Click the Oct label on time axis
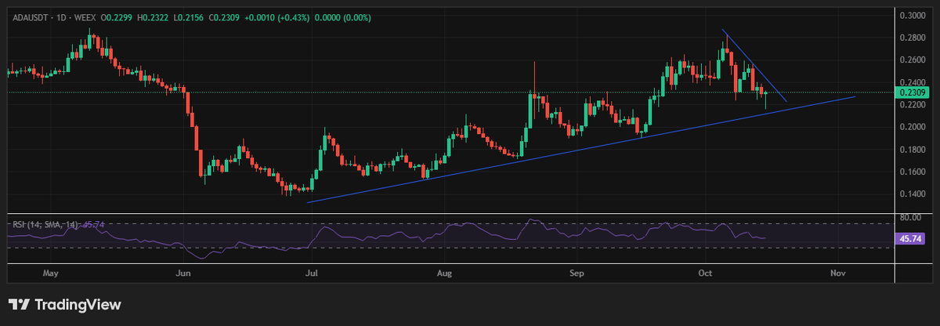The height and width of the screenshot is (326, 940). tap(705, 273)
